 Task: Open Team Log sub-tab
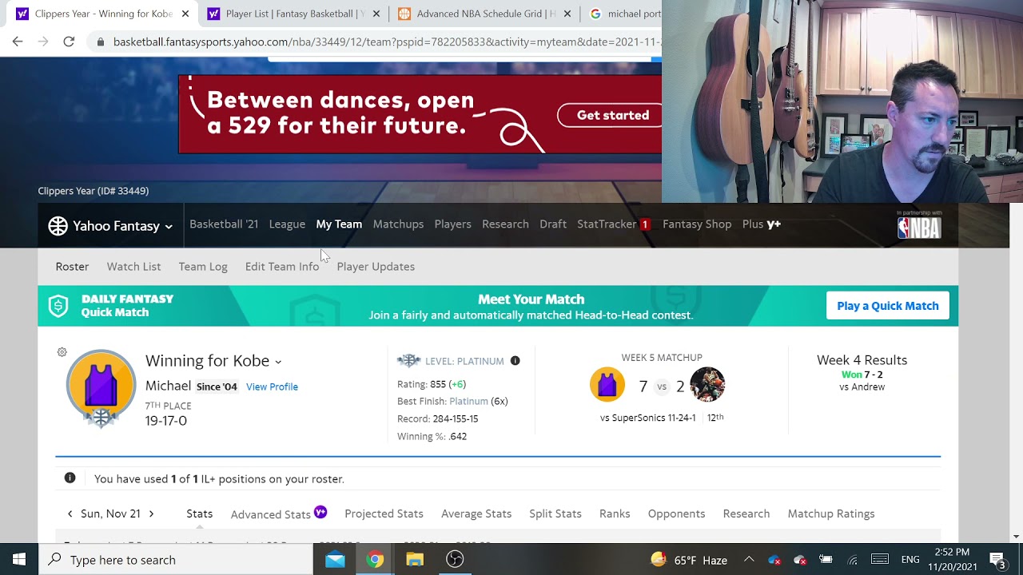pyautogui.click(x=203, y=267)
